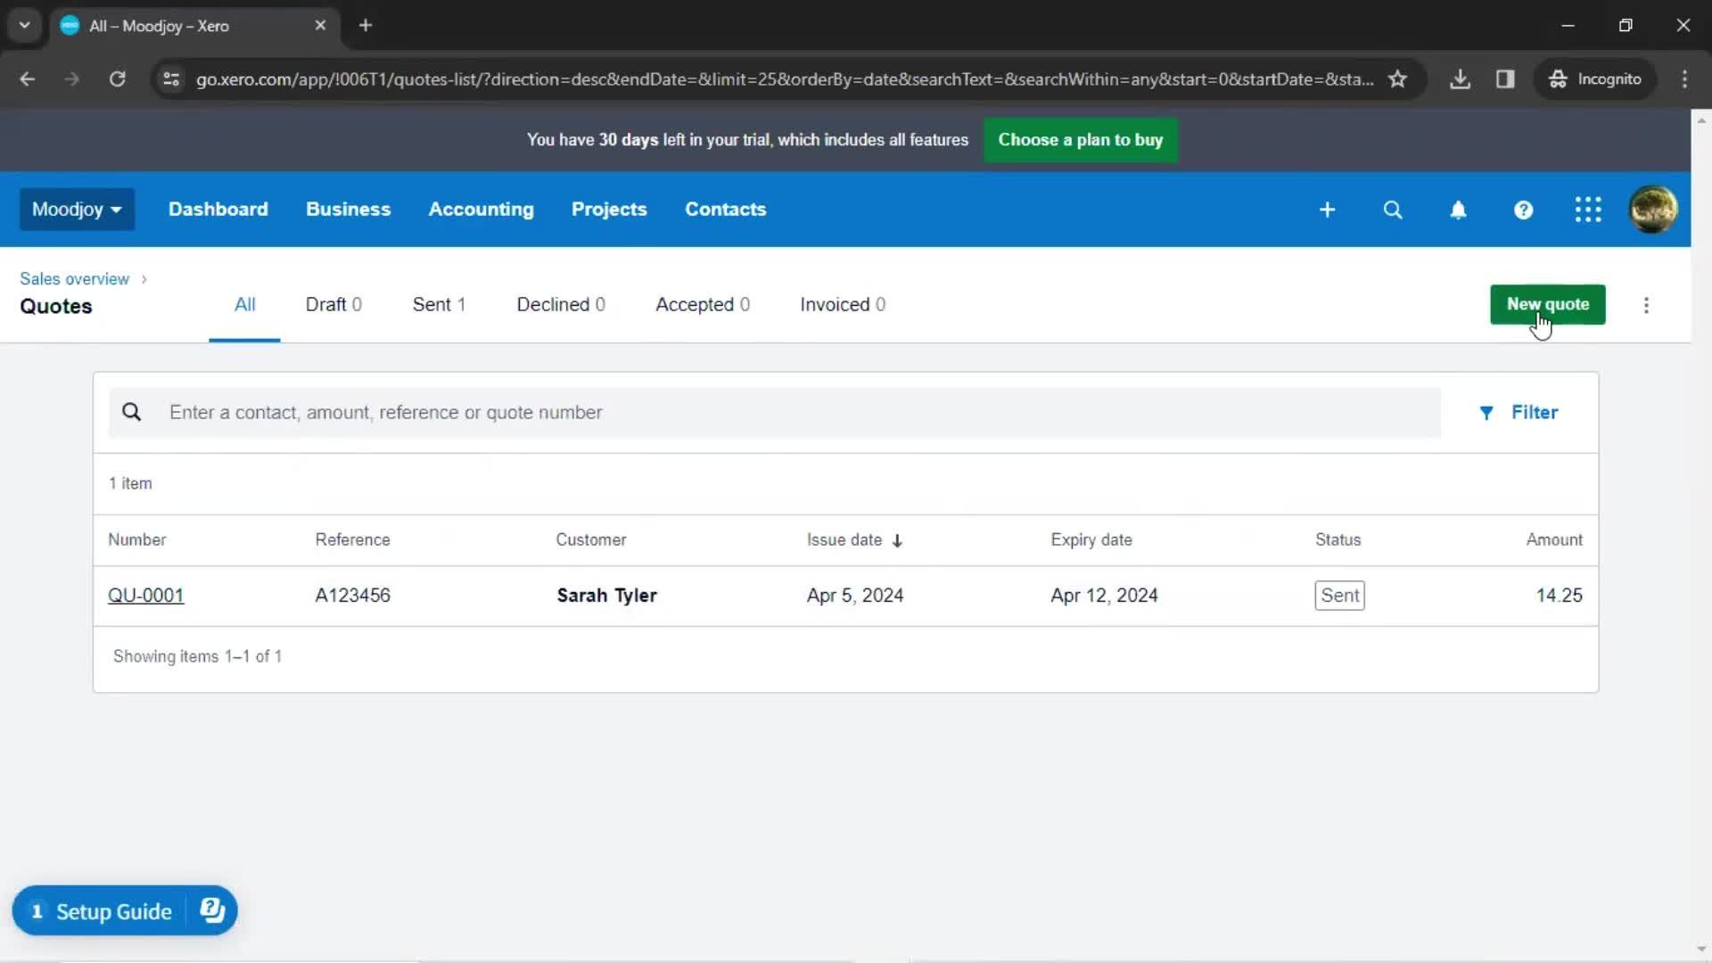Screen dimensions: 1712x963
Task: Switch to the All quotes tab
Action: pyautogui.click(x=244, y=305)
